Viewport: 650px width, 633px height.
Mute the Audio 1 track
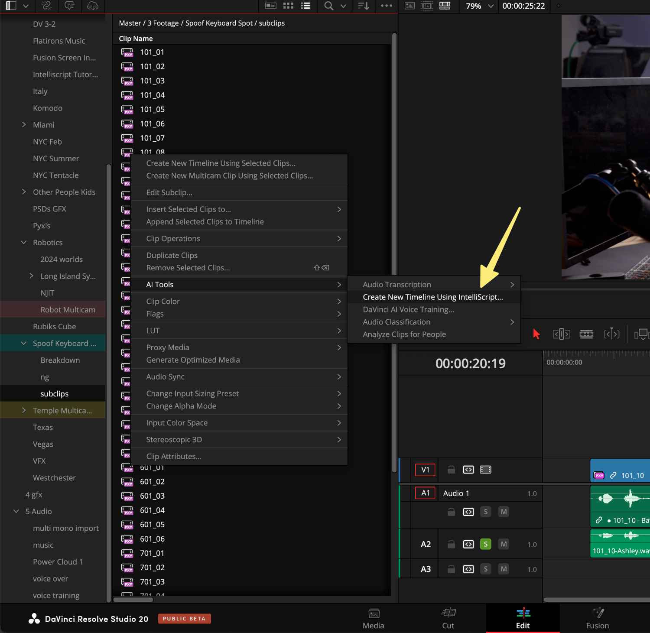click(x=503, y=512)
